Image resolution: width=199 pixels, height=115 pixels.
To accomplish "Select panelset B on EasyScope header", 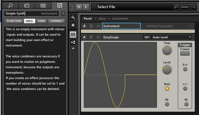I will 91,37.
